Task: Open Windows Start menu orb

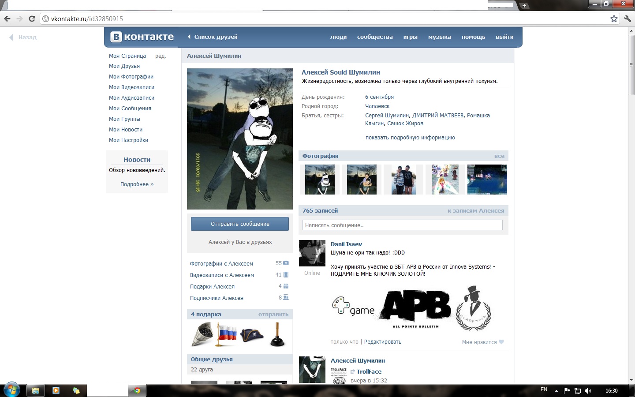Action: tap(11, 390)
